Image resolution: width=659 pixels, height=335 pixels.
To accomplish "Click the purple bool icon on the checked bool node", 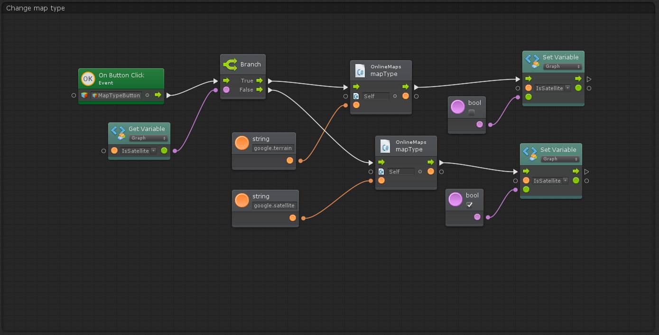I will (x=455, y=199).
